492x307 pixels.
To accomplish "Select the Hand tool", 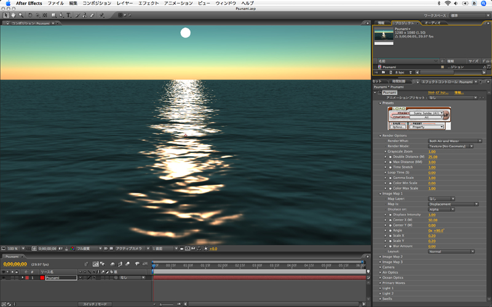I will [14, 15].
